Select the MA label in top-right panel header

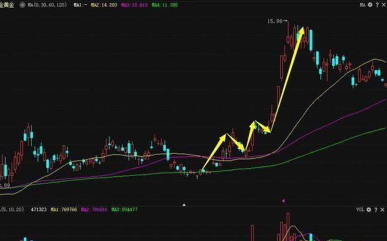pyautogui.click(x=363, y=5)
